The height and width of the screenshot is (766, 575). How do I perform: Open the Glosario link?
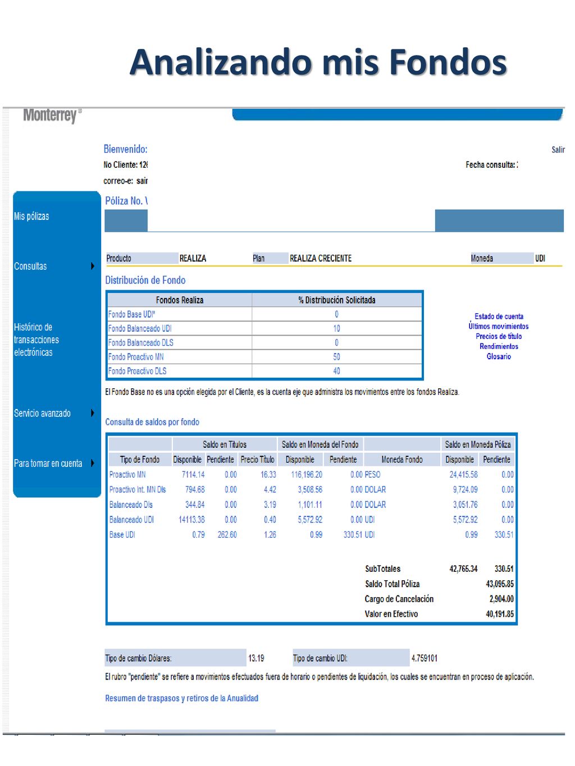[x=499, y=357]
